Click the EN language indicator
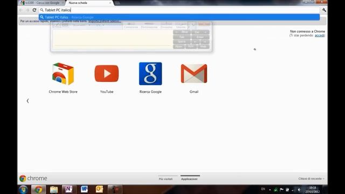 [x=263, y=189]
